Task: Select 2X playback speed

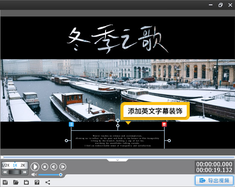Action: 23,165
